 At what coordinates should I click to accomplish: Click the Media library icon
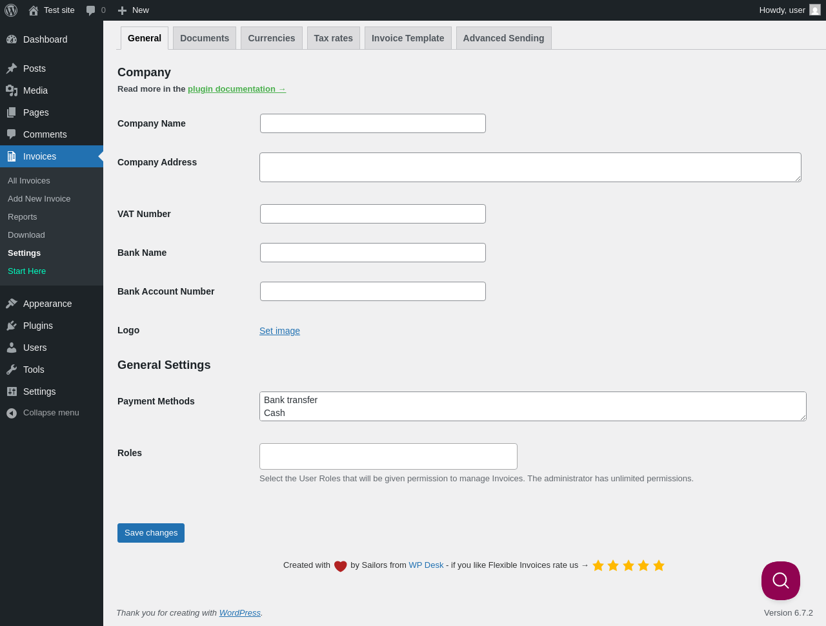12,90
